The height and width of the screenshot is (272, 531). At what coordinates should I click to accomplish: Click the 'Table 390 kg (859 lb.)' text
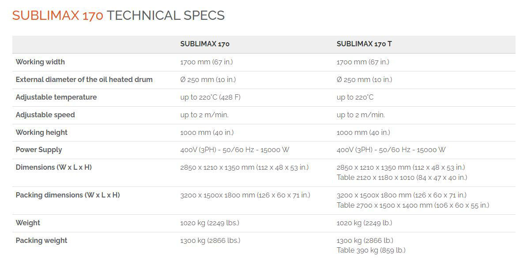(x=371, y=250)
